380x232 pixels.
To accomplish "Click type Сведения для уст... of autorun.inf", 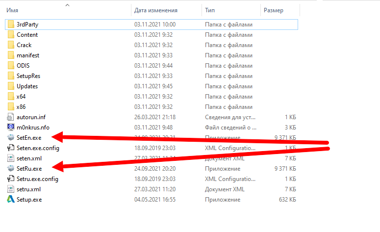I will (x=230, y=117).
